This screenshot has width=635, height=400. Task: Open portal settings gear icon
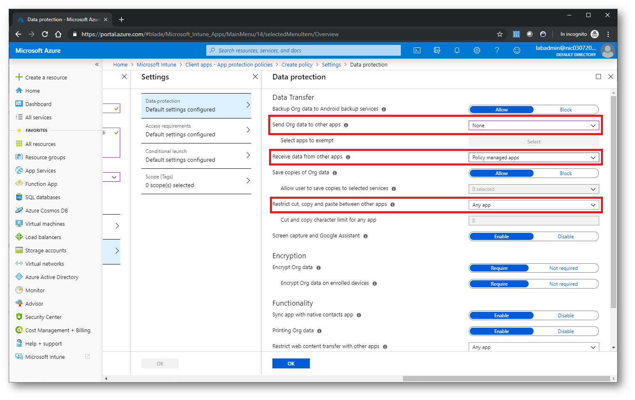click(477, 50)
